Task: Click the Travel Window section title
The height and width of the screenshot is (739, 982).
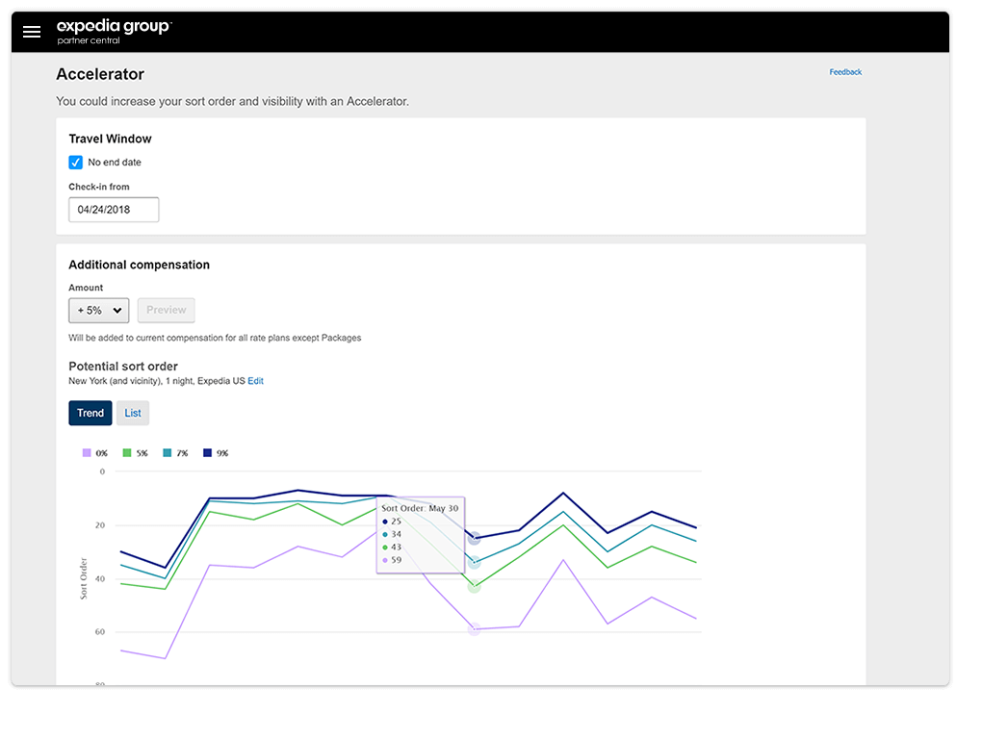Action: coord(110,139)
